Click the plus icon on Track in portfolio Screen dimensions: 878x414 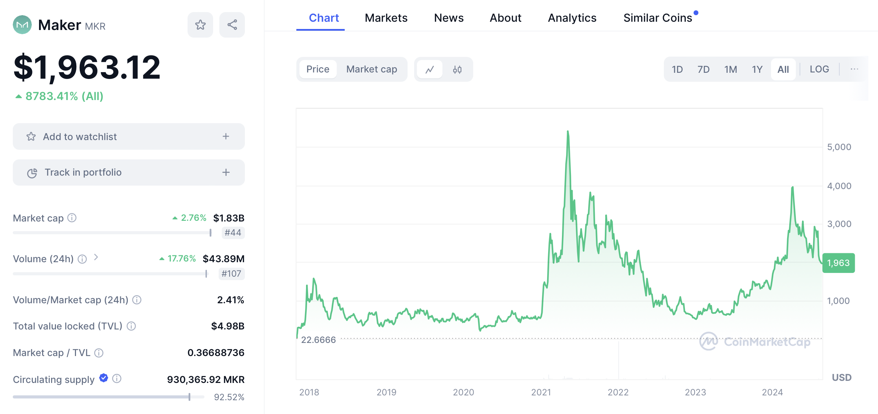click(226, 172)
